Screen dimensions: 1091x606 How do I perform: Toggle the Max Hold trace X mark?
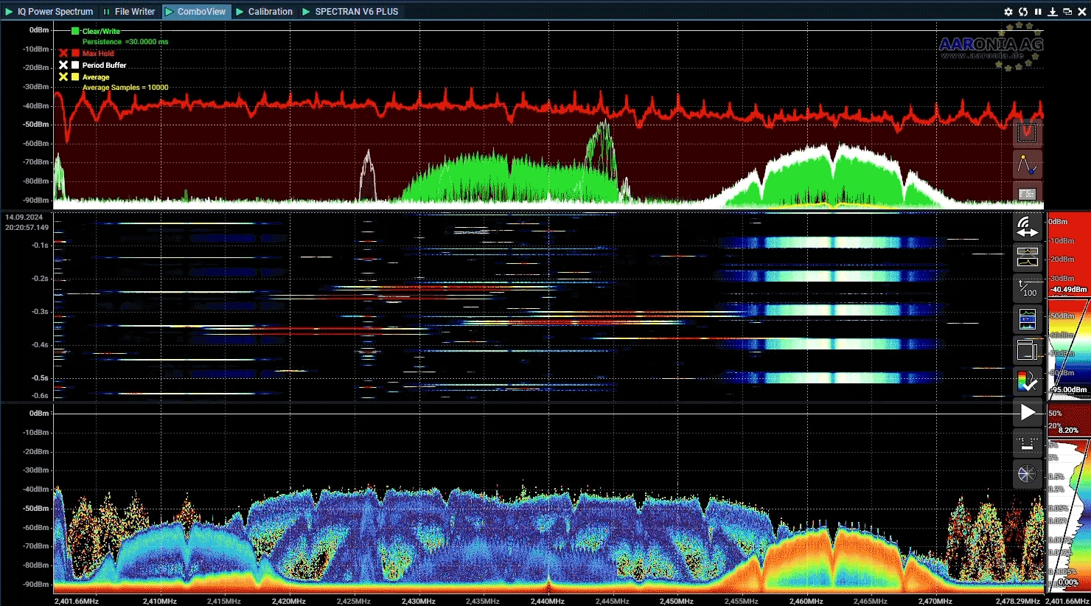point(63,53)
